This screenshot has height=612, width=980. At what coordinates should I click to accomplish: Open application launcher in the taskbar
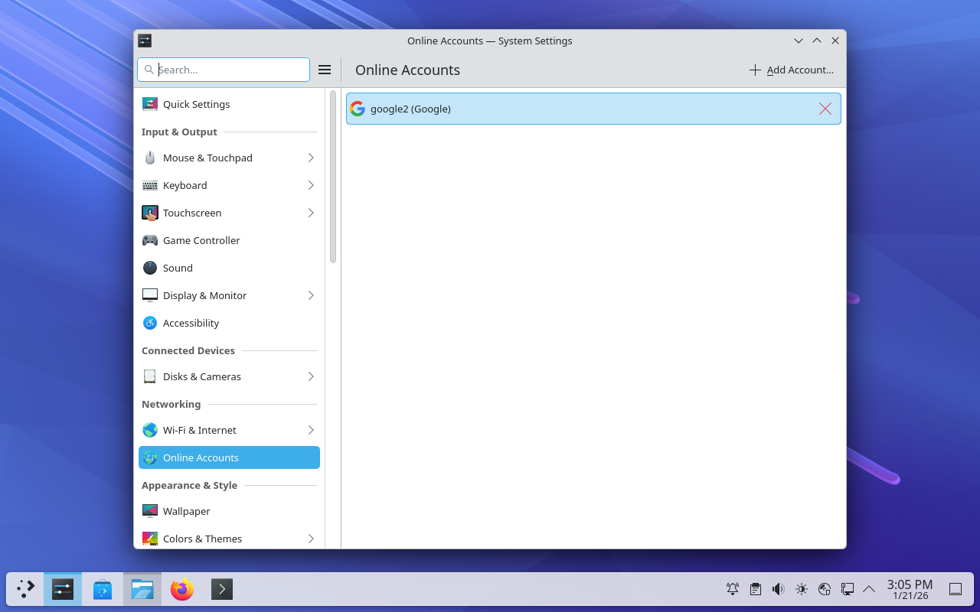click(x=25, y=589)
